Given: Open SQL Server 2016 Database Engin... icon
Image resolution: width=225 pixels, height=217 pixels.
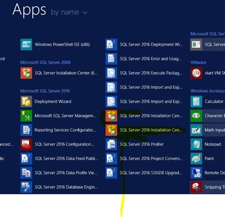Looking at the screenshot, I should 26,187.
